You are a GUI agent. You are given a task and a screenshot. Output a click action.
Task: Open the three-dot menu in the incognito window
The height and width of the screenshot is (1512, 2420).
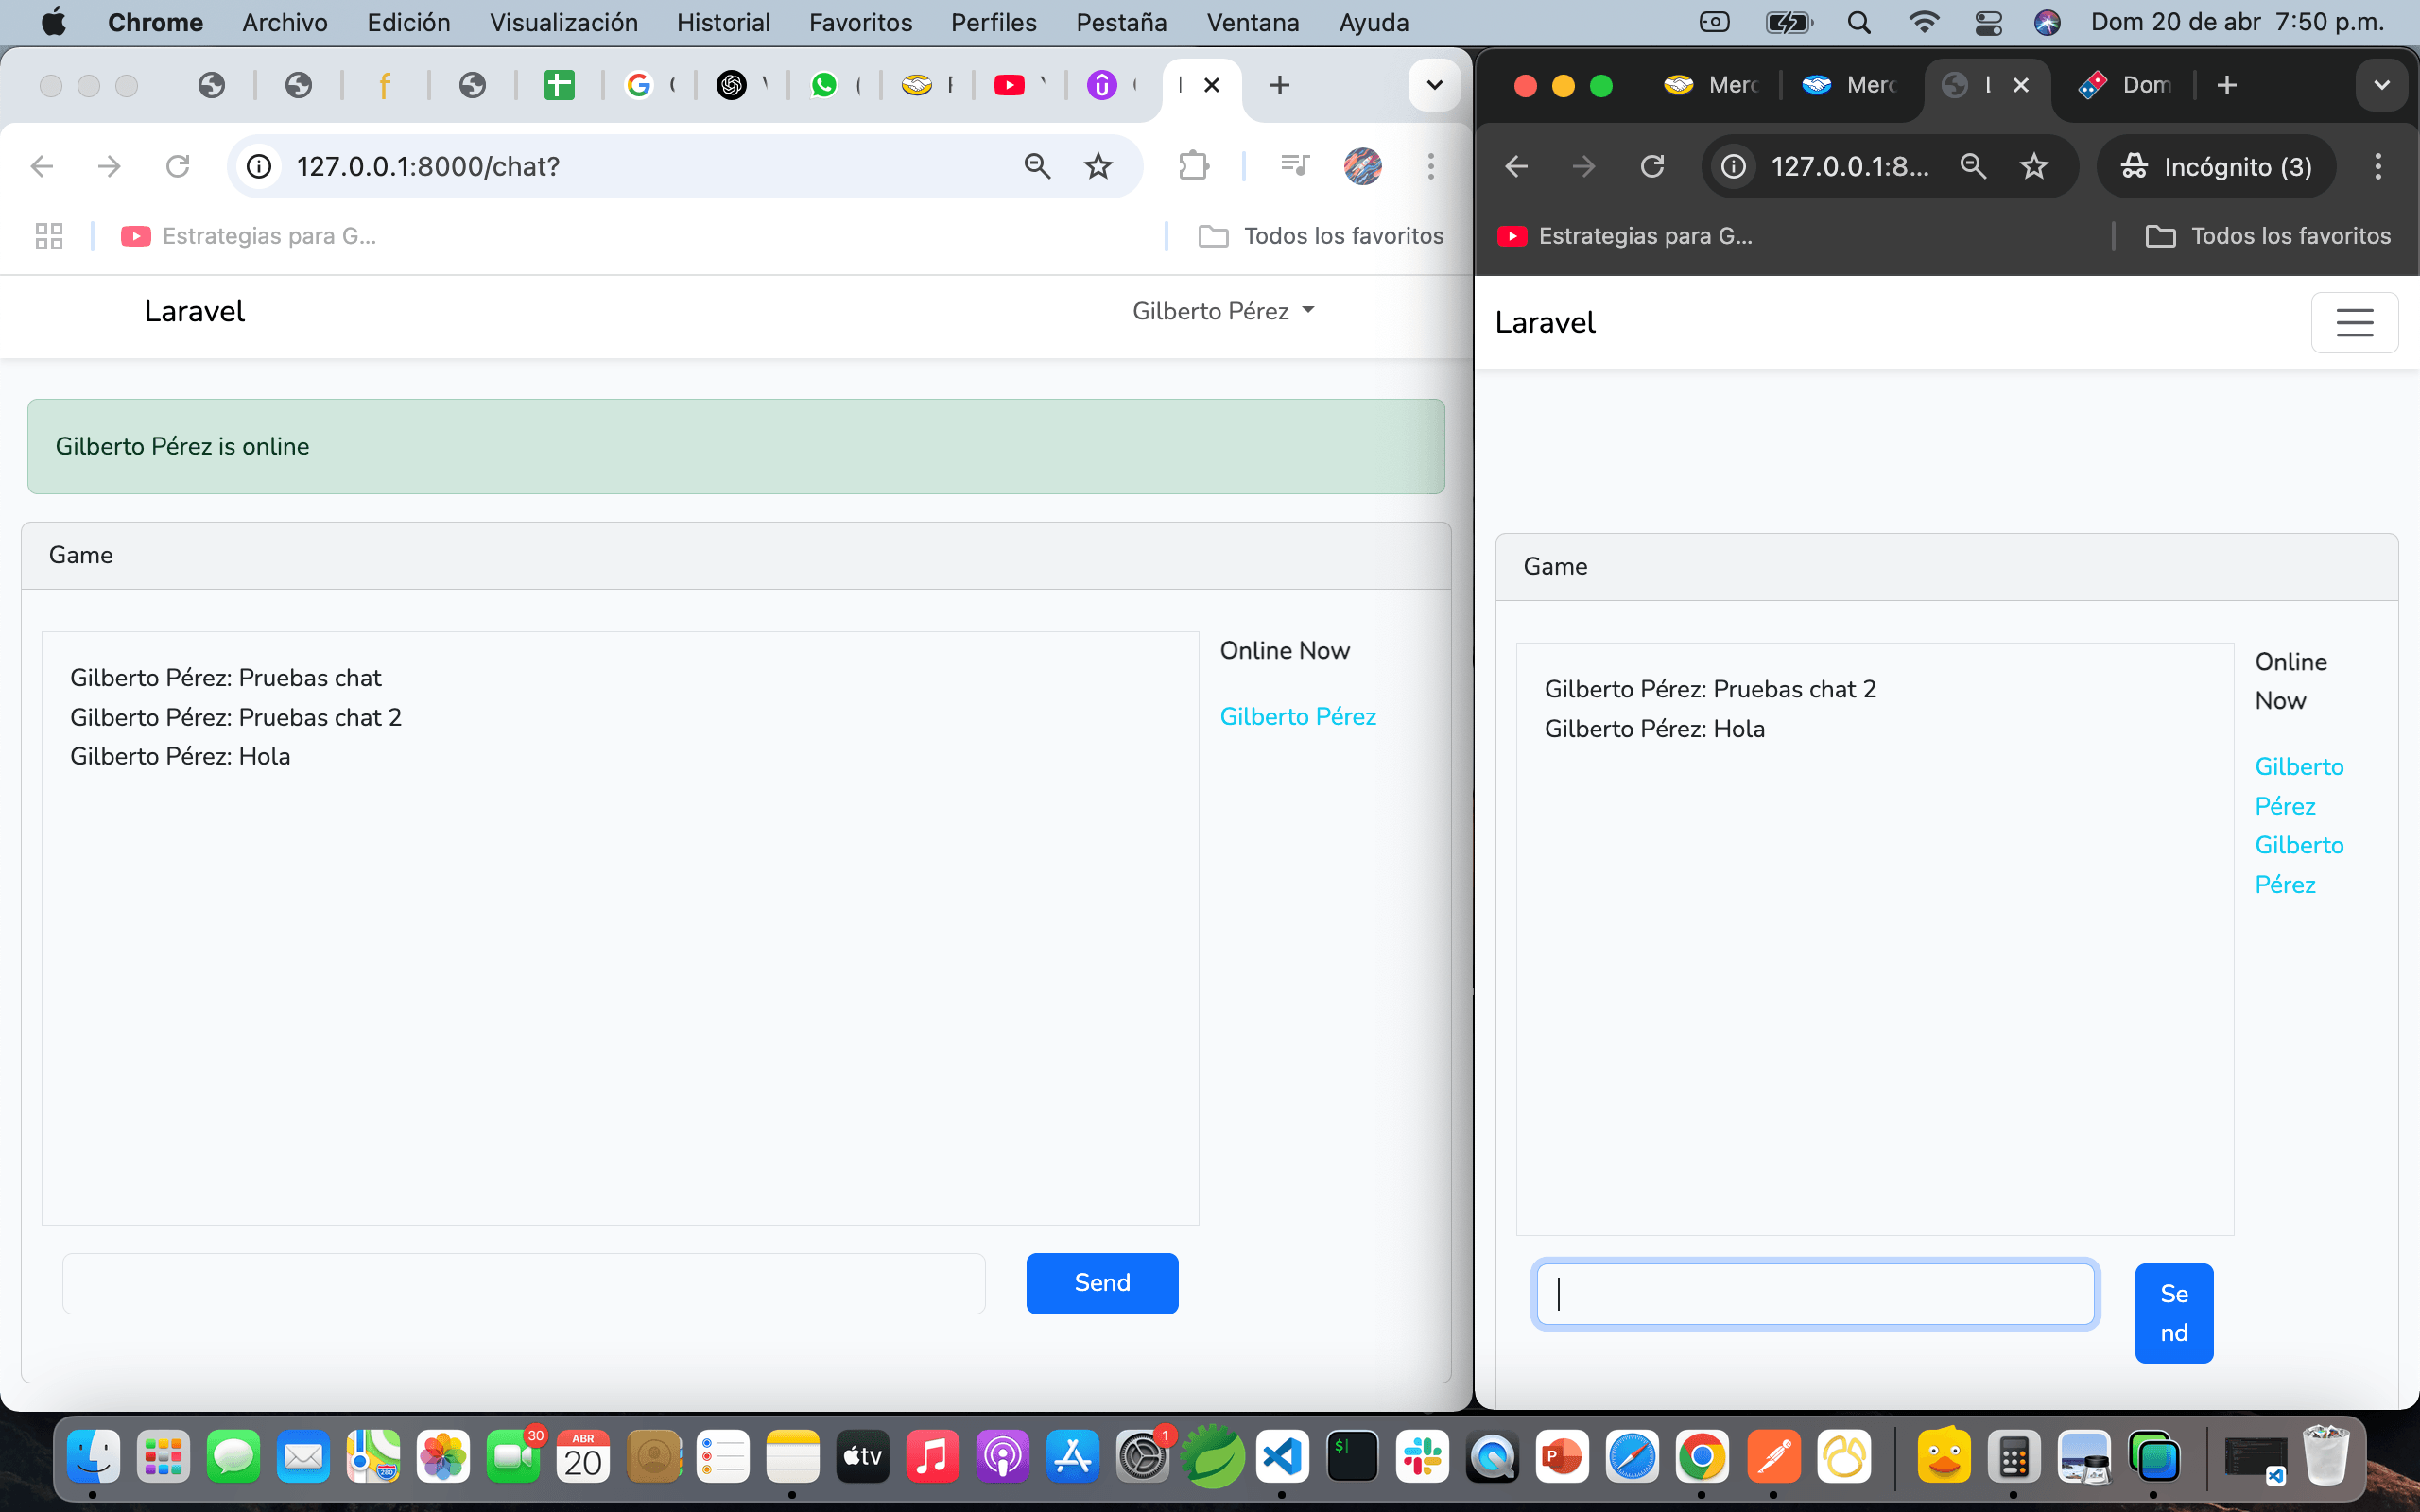[2378, 166]
